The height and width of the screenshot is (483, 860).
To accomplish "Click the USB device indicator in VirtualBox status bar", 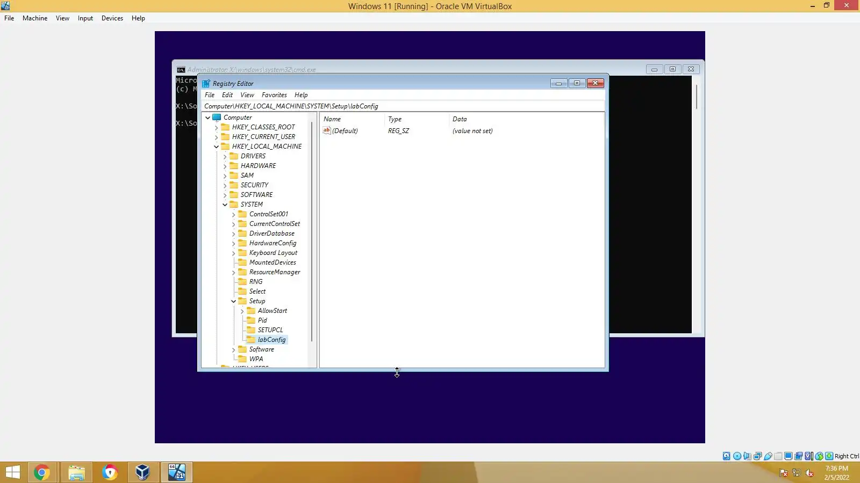I will pyautogui.click(x=768, y=456).
